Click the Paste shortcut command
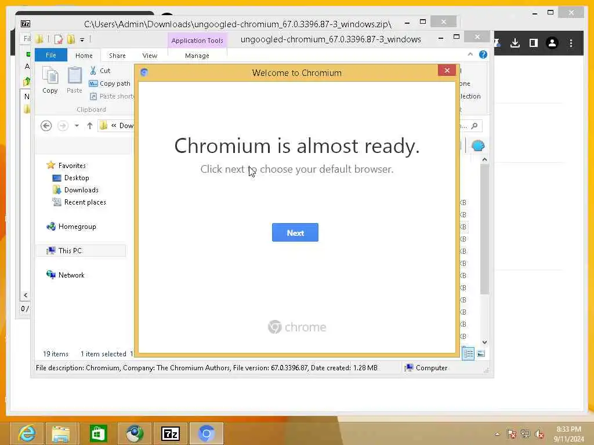This screenshot has height=445, width=594. point(112,96)
